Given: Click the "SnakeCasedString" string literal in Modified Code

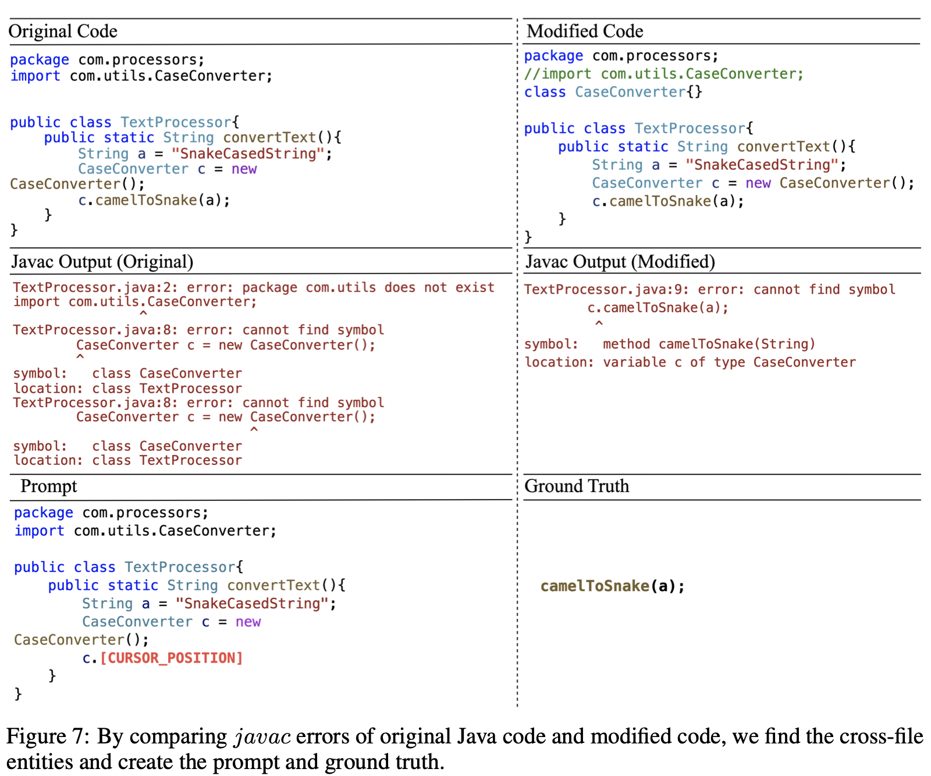Looking at the screenshot, I should 761,165.
